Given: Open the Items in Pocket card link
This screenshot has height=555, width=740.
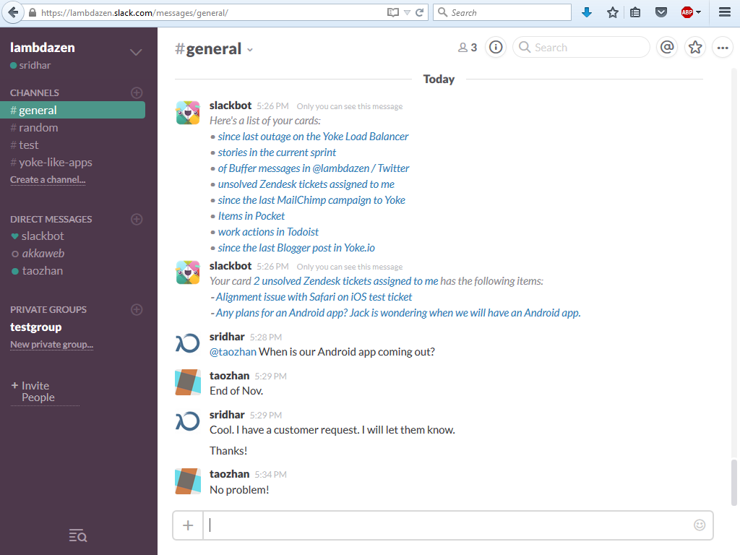Looking at the screenshot, I should (251, 216).
